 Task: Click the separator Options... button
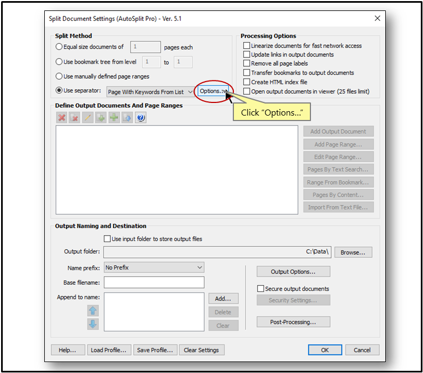[x=213, y=91]
